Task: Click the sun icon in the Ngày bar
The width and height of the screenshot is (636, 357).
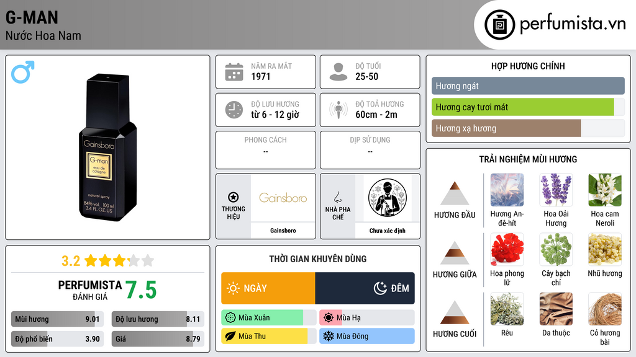Action: click(234, 288)
